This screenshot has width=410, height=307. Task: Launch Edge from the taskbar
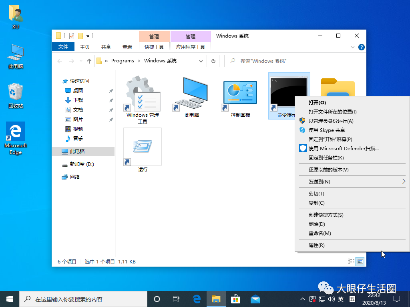pyautogui.click(x=196, y=299)
